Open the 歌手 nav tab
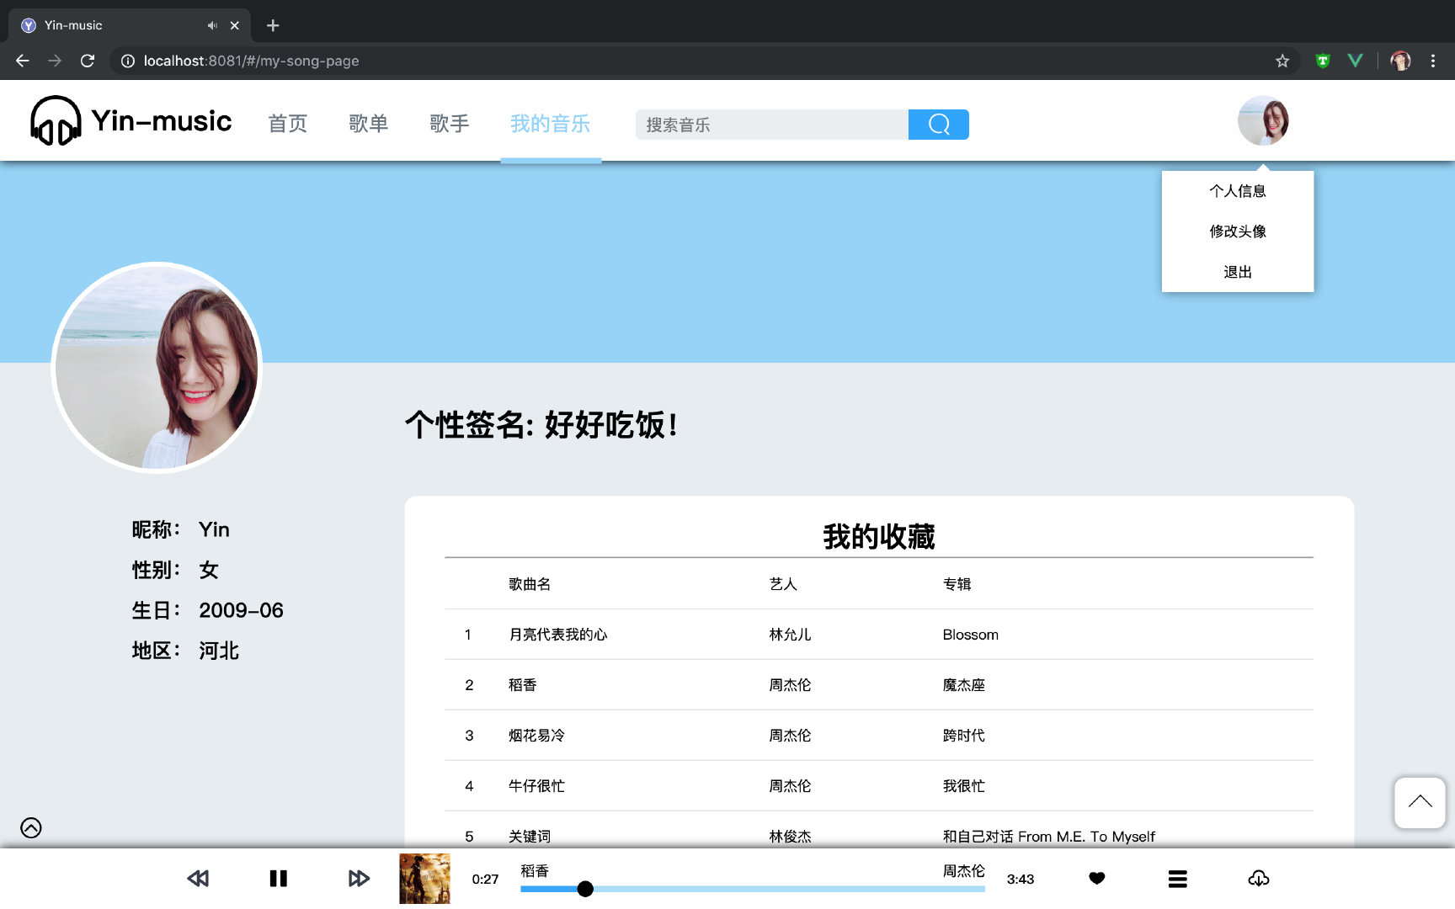 450,124
